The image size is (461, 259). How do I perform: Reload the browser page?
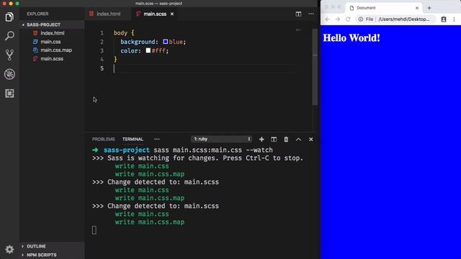[x=348, y=19]
